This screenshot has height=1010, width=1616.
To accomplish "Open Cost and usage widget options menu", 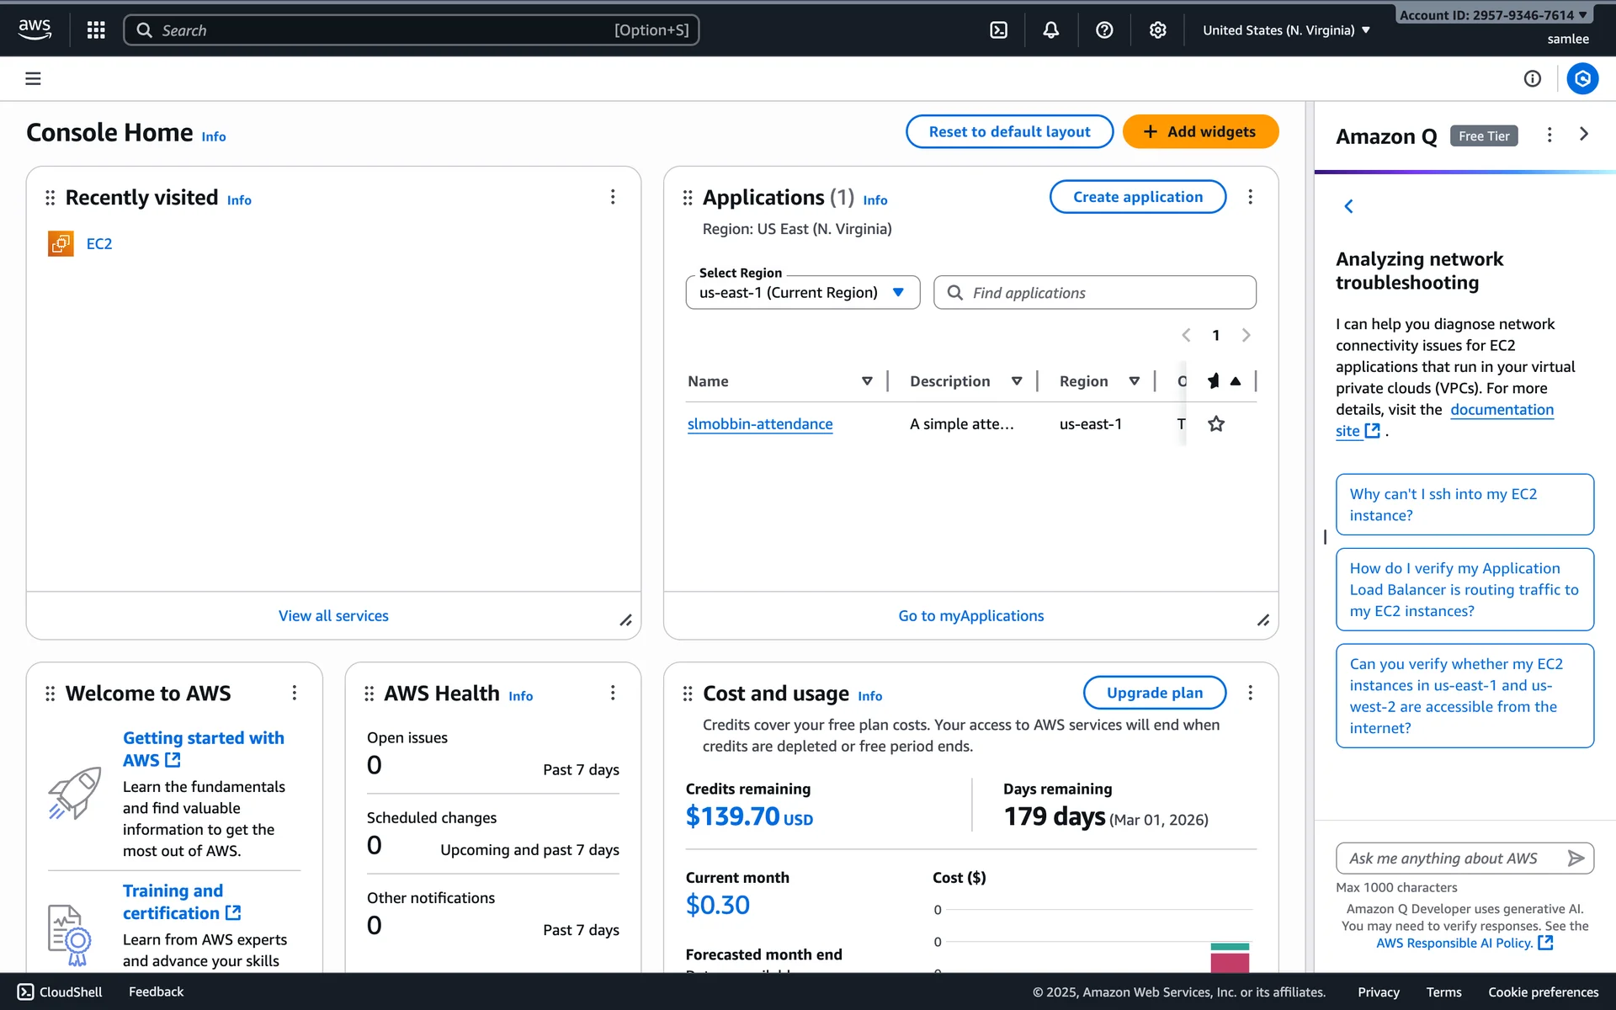I will (1250, 693).
